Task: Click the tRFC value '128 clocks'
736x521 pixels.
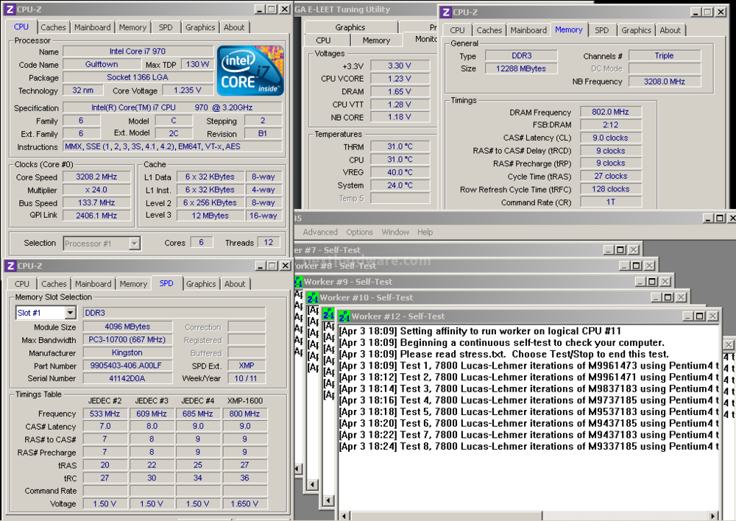Action: 610,189
